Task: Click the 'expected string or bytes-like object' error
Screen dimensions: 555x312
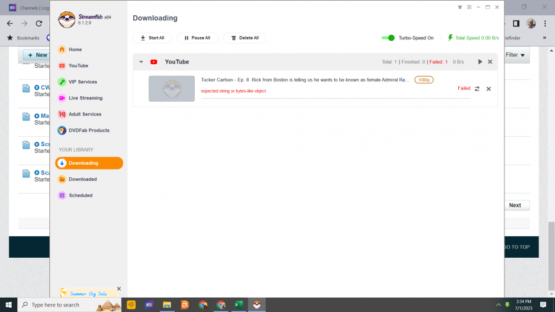Action: [234, 91]
